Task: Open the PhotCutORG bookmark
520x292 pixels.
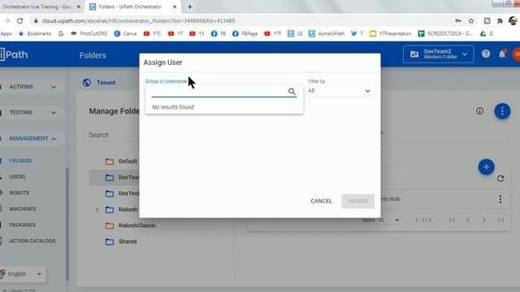Action: [89, 34]
